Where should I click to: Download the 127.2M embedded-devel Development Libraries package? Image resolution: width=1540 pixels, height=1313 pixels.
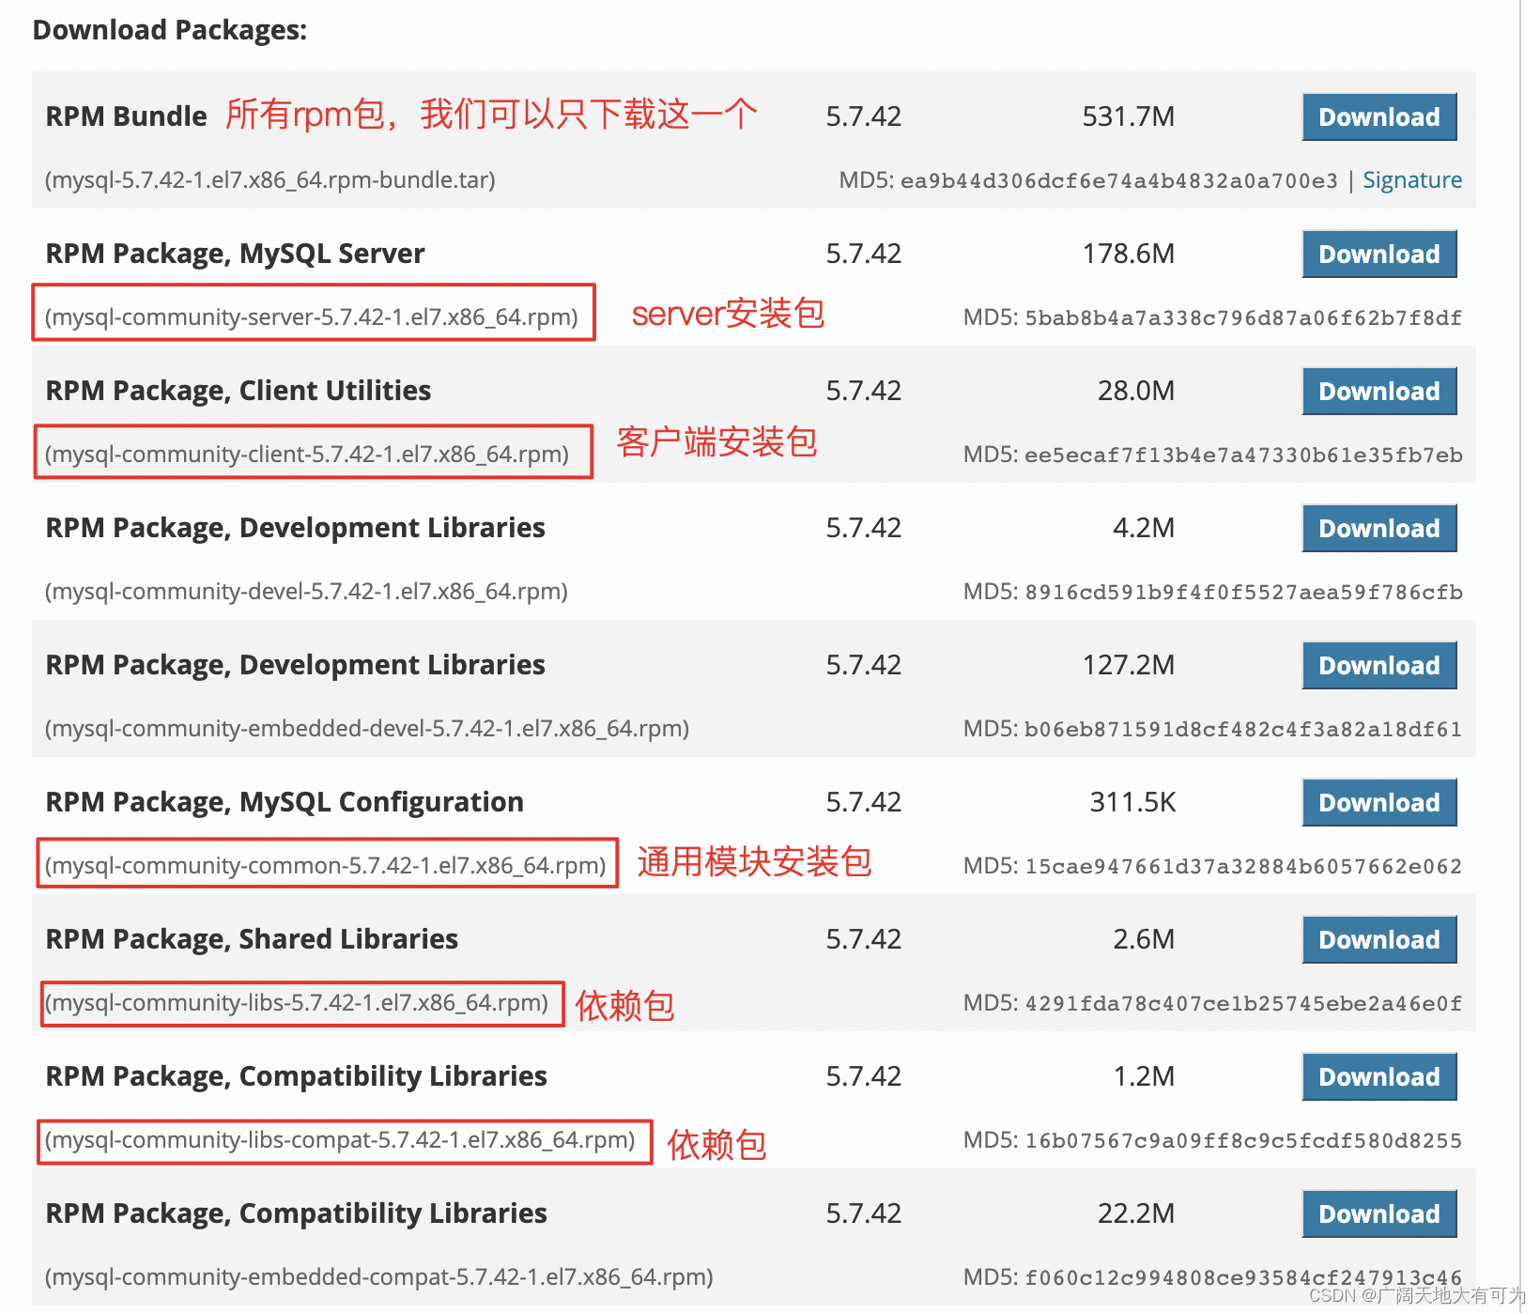tap(1378, 665)
